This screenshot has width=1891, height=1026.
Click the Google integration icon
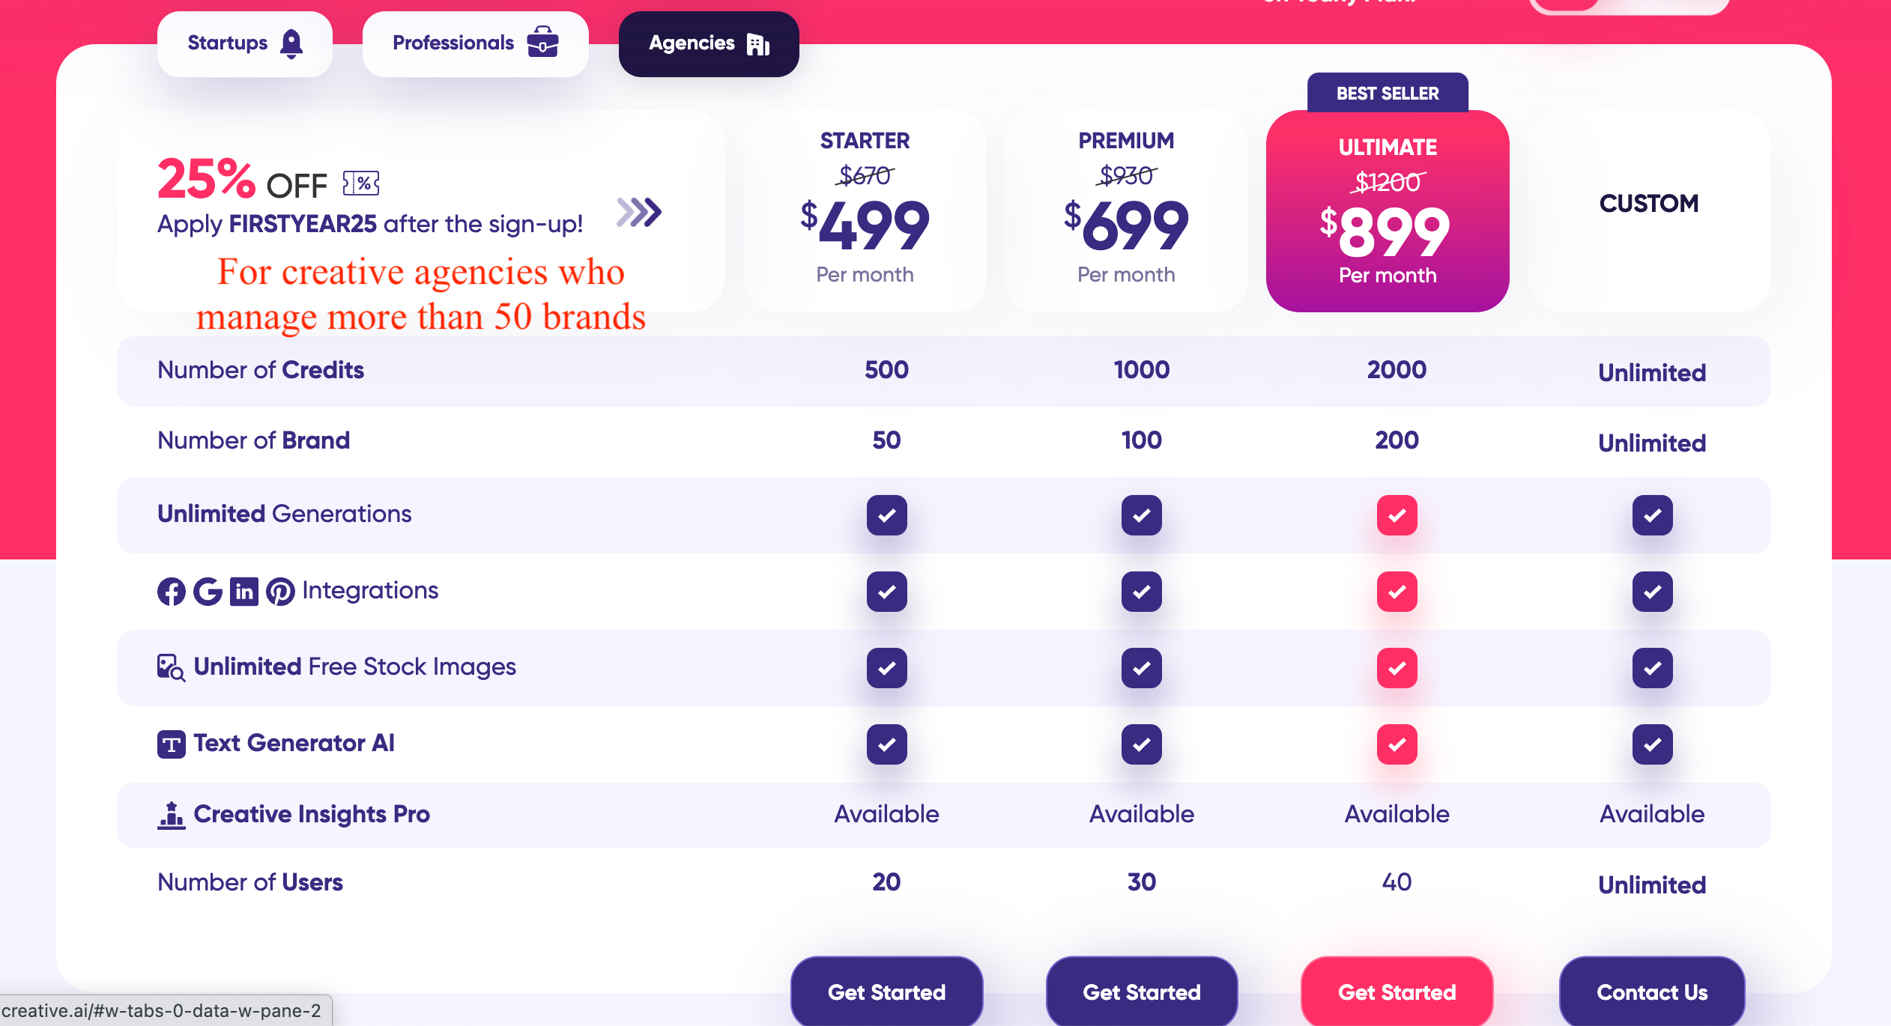click(x=208, y=592)
